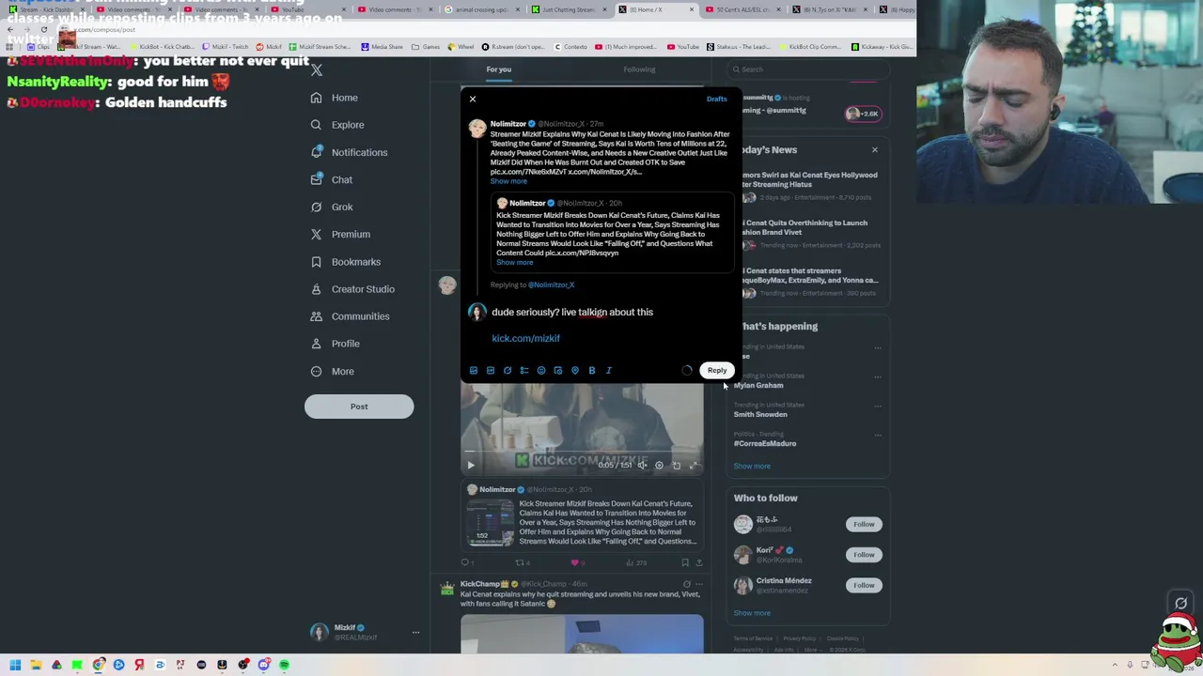1203x676 pixels.
Task: Open more options on KickChamp tweet
Action: [698, 584]
